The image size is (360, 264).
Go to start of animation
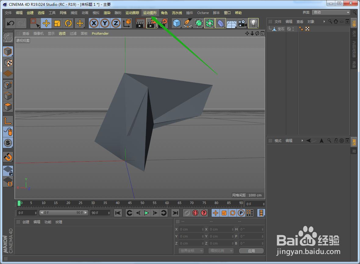[x=118, y=213]
